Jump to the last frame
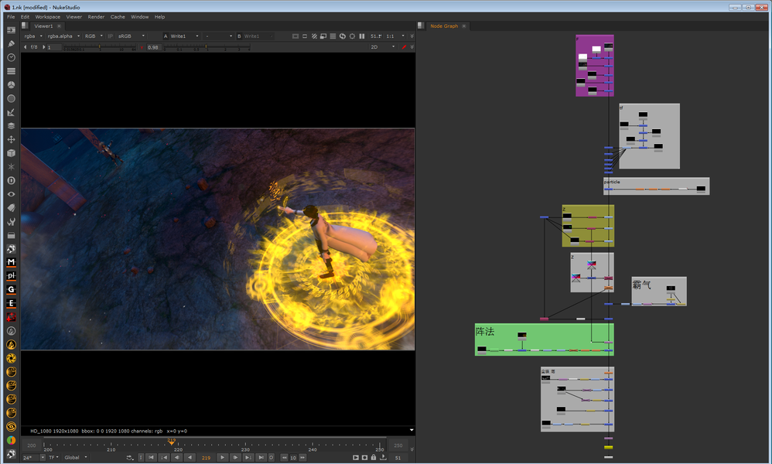 click(x=261, y=458)
